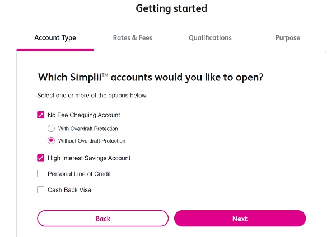Click the Getting started page heading
Image resolution: width=336 pixels, height=237 pixels.
[x=171, y=8]
